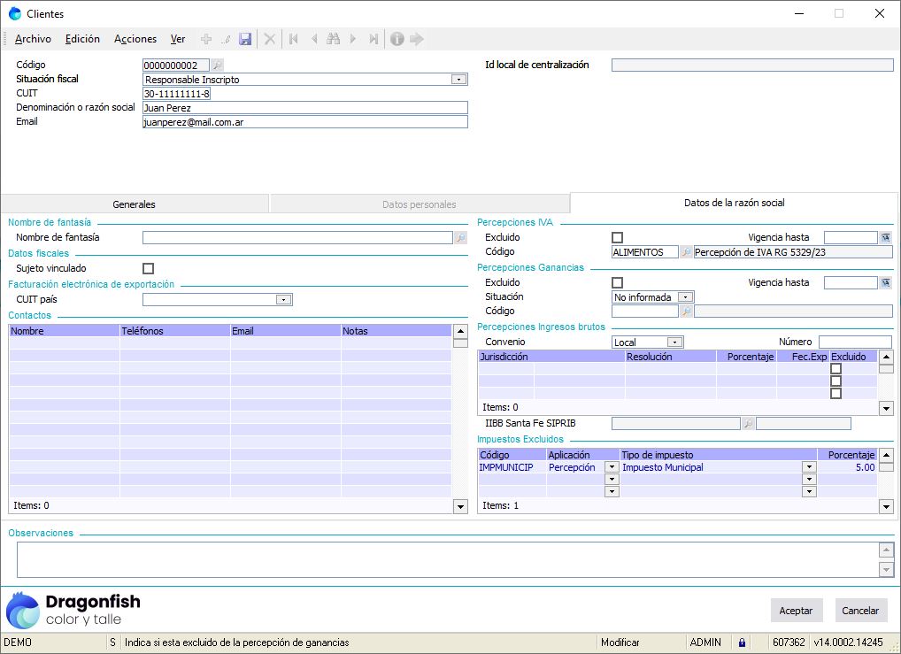Click the Edit pencil toolbar icon
Screen dimensions: 901x654
227,39
